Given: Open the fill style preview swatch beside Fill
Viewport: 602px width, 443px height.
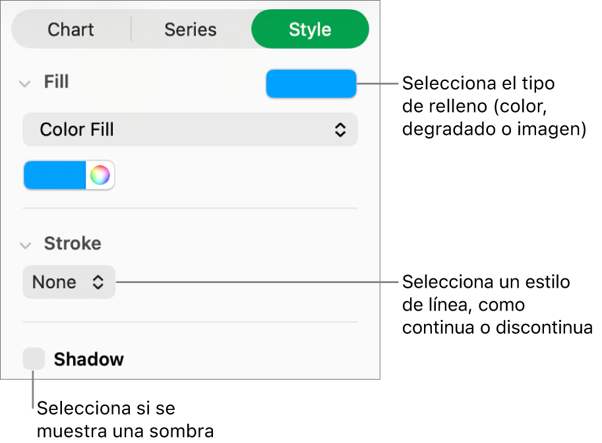Looking at the screenshot, I should click(311, 84).
